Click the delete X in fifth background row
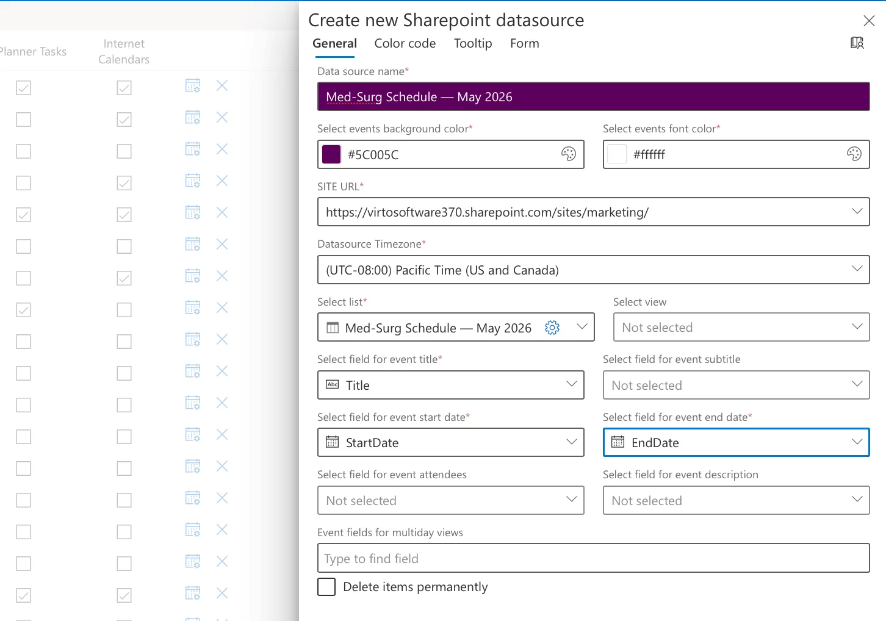This screenshot has width=886, height=621. (x=222, y=212)
